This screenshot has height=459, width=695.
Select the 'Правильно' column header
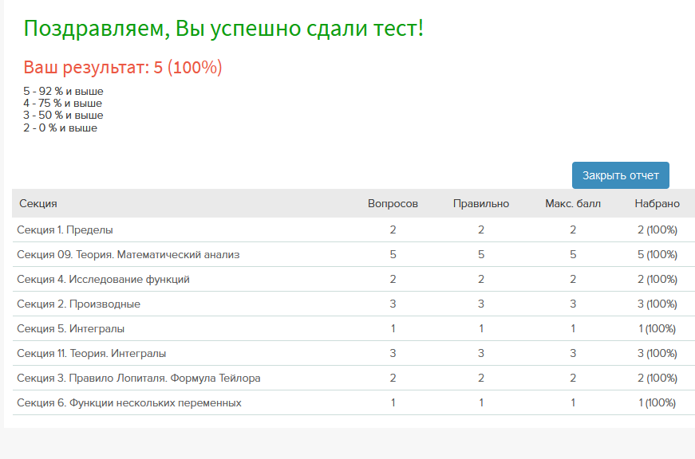(x=481, y=204)
